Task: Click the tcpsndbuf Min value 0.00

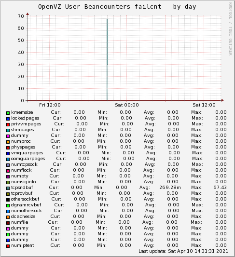Action: tap(122, 188)
